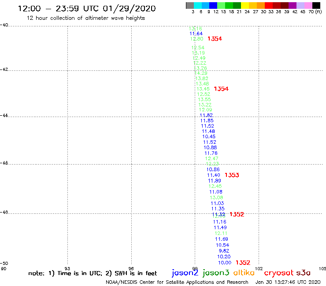Select the 11.16 wave height value
Image resolution: width=326 pixels, height=286 pixels.
click(x=219, y=222)
